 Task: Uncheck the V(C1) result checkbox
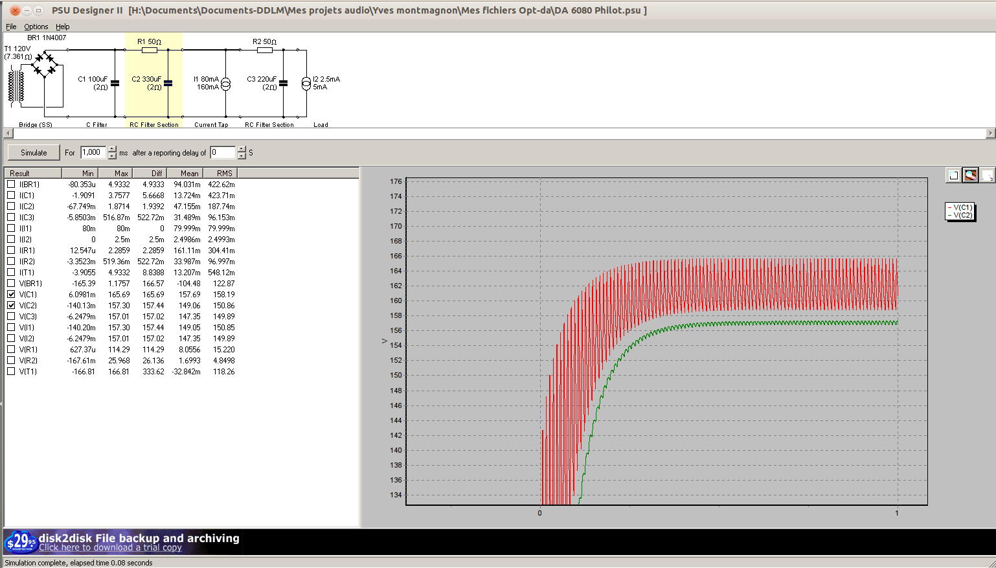11,294
